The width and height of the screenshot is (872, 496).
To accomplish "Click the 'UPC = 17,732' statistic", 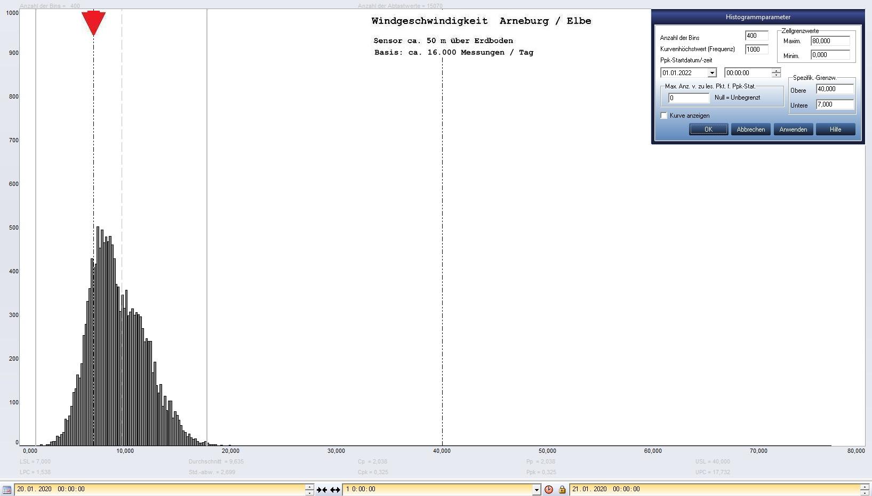I will pyautogui.click(x=713, y=473).
